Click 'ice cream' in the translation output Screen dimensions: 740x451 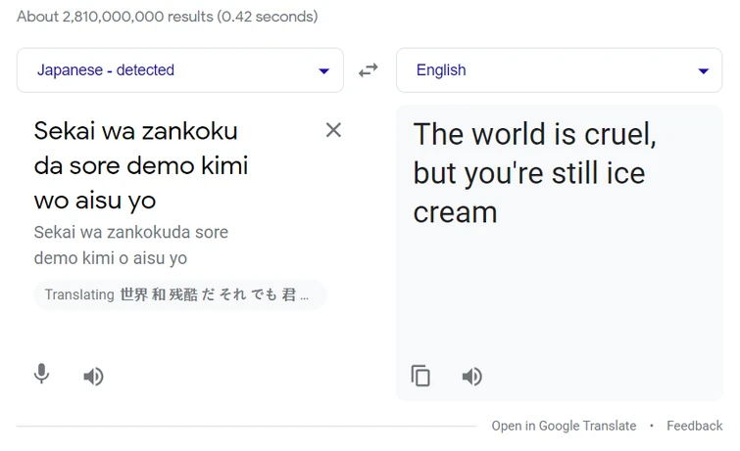[x=455, y=212]
